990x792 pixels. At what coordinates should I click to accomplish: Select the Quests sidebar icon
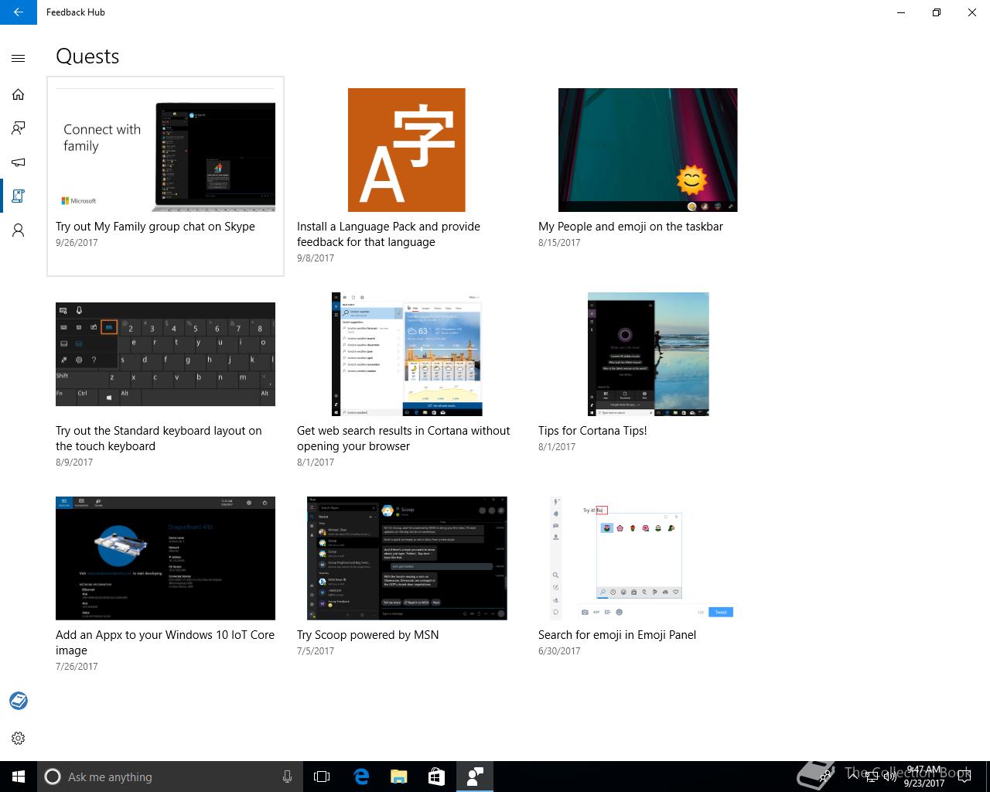19,196
